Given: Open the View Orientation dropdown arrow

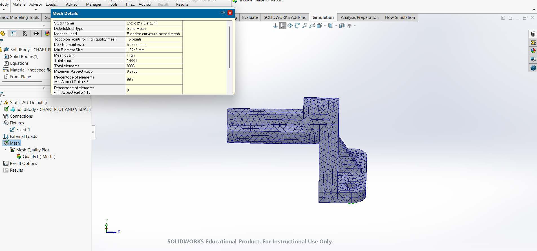Looking at the screenshot, I should (x=325, y=26).
